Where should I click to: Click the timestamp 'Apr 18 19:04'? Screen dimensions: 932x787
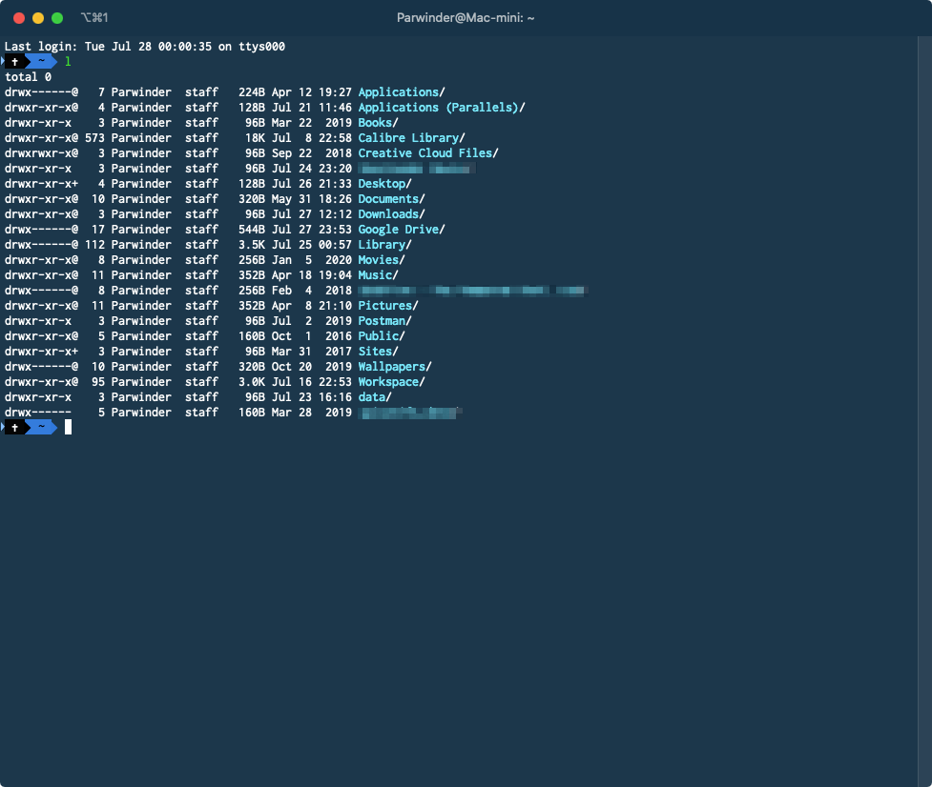click(311, 275)
